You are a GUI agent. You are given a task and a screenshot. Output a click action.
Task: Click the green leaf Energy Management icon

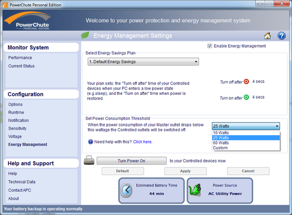tap(85, 36)
